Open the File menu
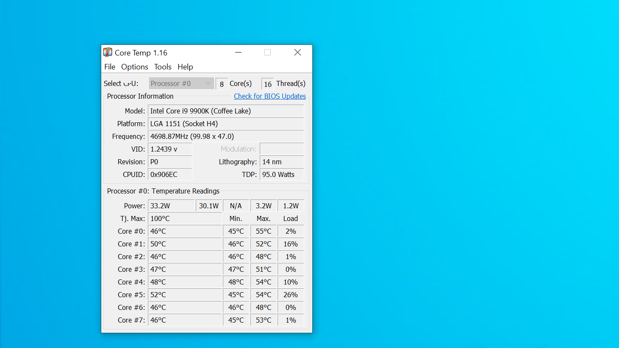This screenshot has height=348, width=619. coord(110,66)
